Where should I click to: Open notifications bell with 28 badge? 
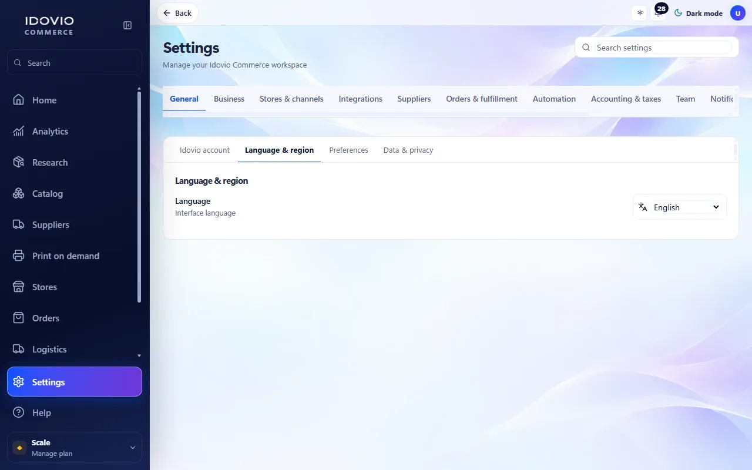[x=659, y=12]
